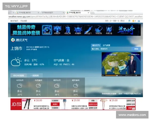This screenshot has height=121, width=151.
Task: Adjust the video volume slider knob
Action: point(136,75)
